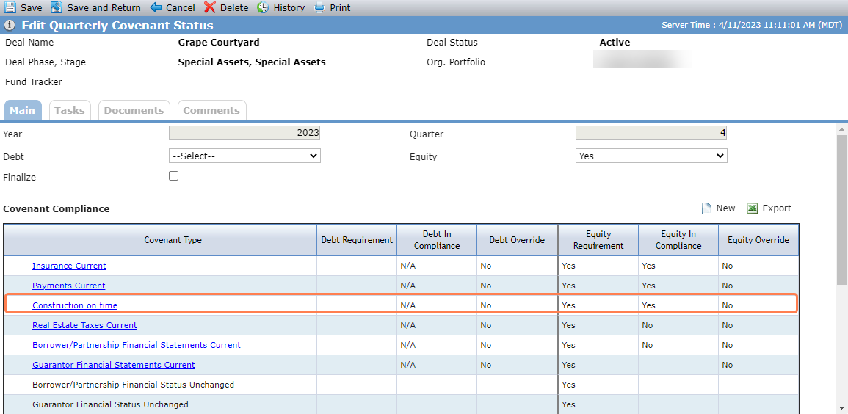The image size is (848, 414).
Task: Click the New button label
Action: click(x=726, y=208)
